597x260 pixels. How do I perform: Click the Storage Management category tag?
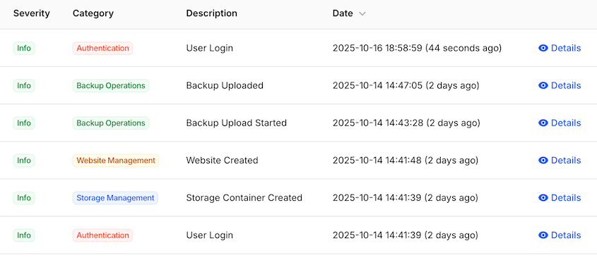[x=115, y=198]
